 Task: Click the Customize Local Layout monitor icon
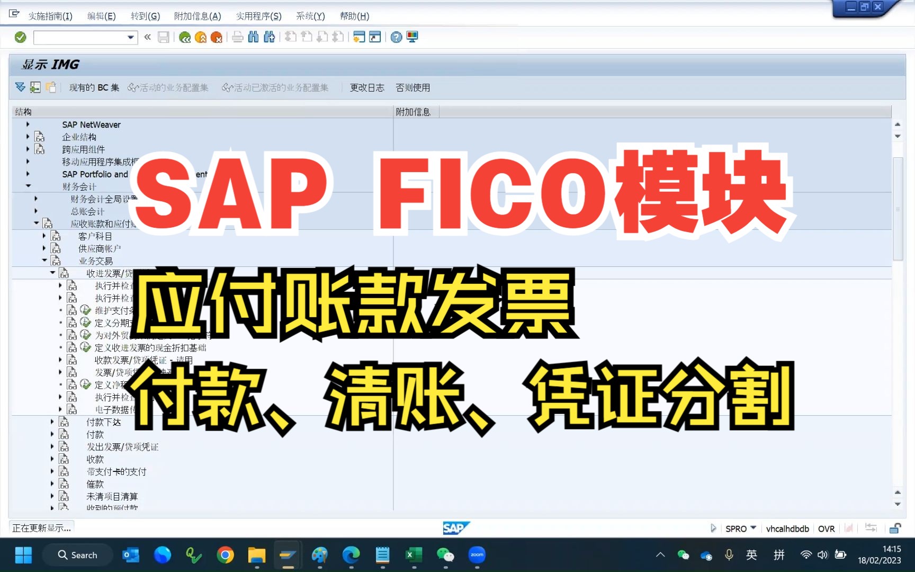[x=412, y=37]
